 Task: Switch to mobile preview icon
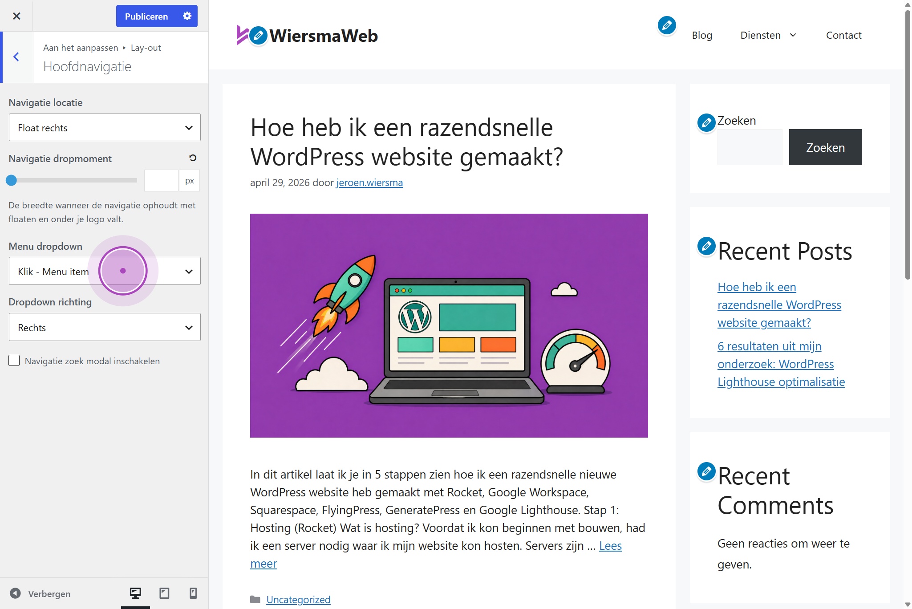click(193, 593)
